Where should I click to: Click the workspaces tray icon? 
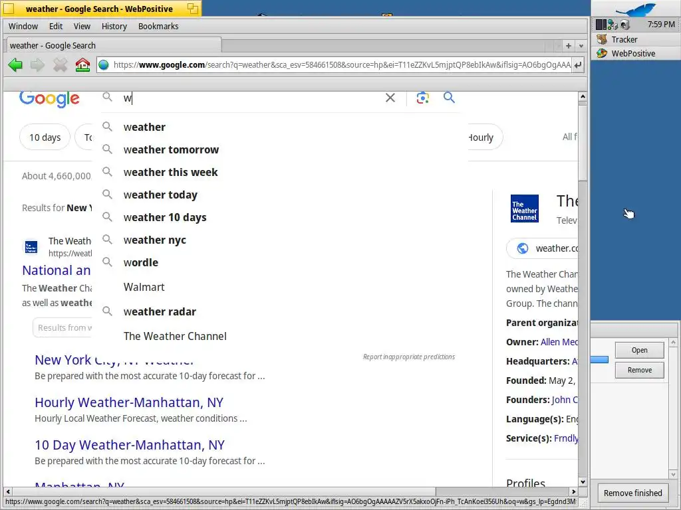601,25
